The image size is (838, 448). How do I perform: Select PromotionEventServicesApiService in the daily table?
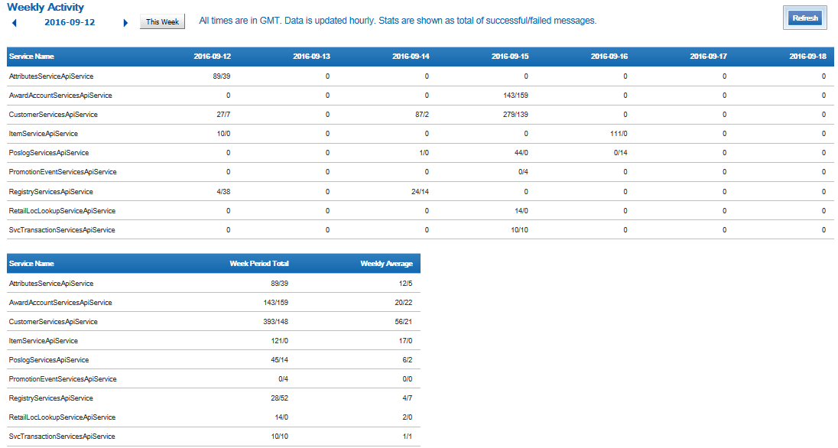pos(63,172)
